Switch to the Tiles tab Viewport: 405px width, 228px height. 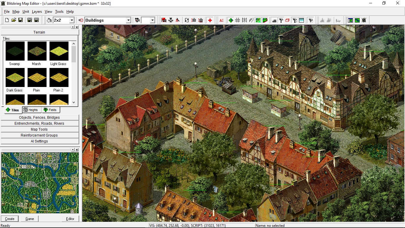pos(12,110)
